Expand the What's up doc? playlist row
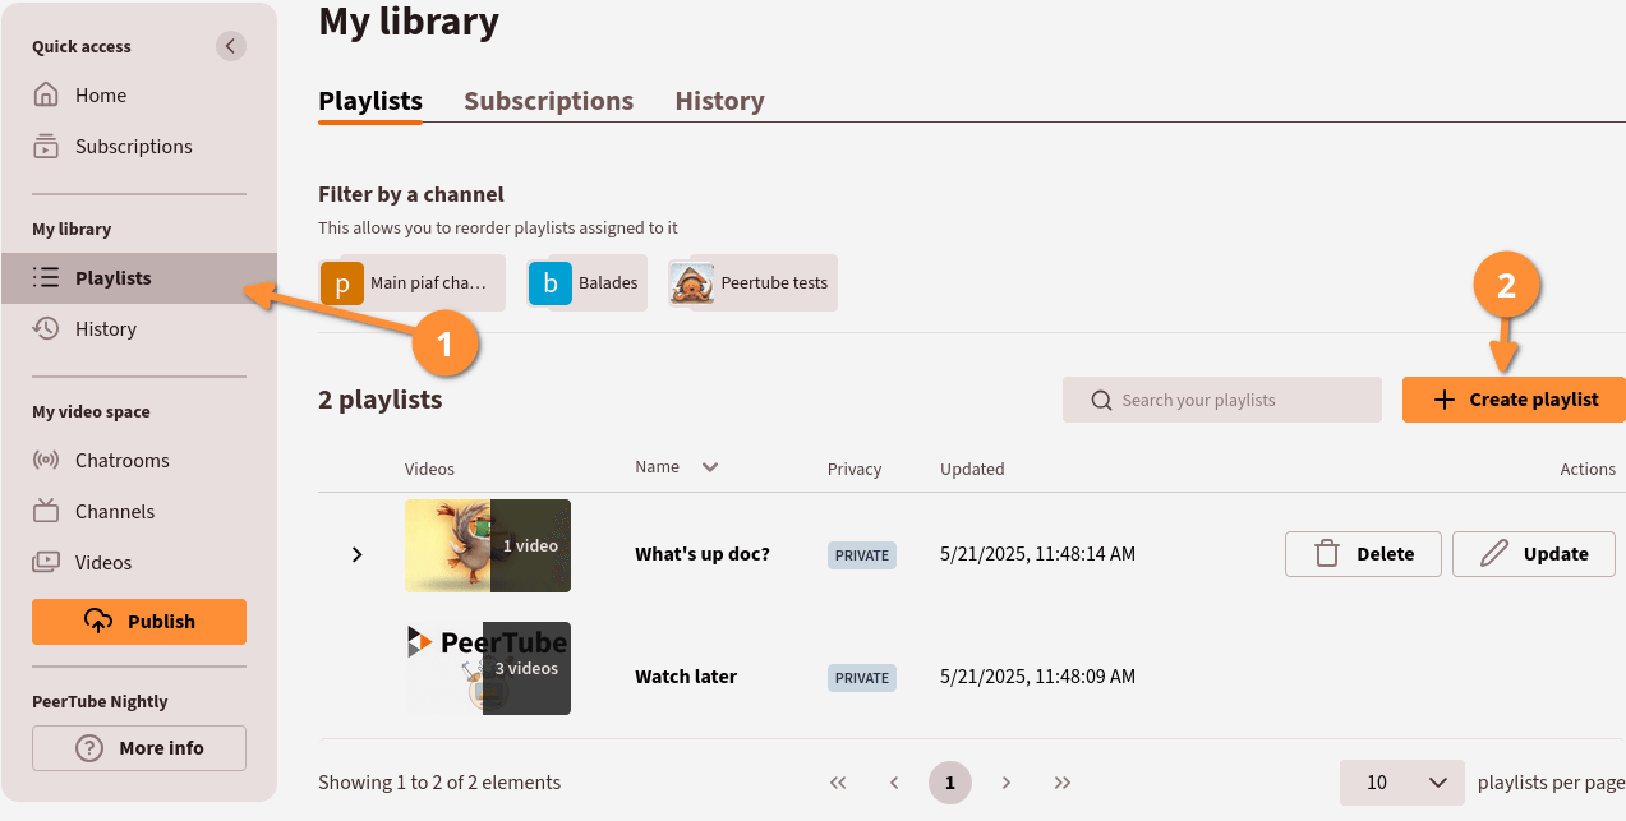 357,554
